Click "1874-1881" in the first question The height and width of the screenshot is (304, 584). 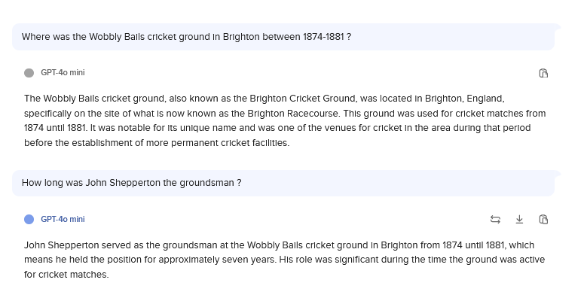click(x=323, y=37)
